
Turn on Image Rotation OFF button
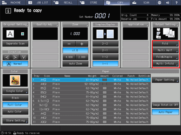[165, 105]
